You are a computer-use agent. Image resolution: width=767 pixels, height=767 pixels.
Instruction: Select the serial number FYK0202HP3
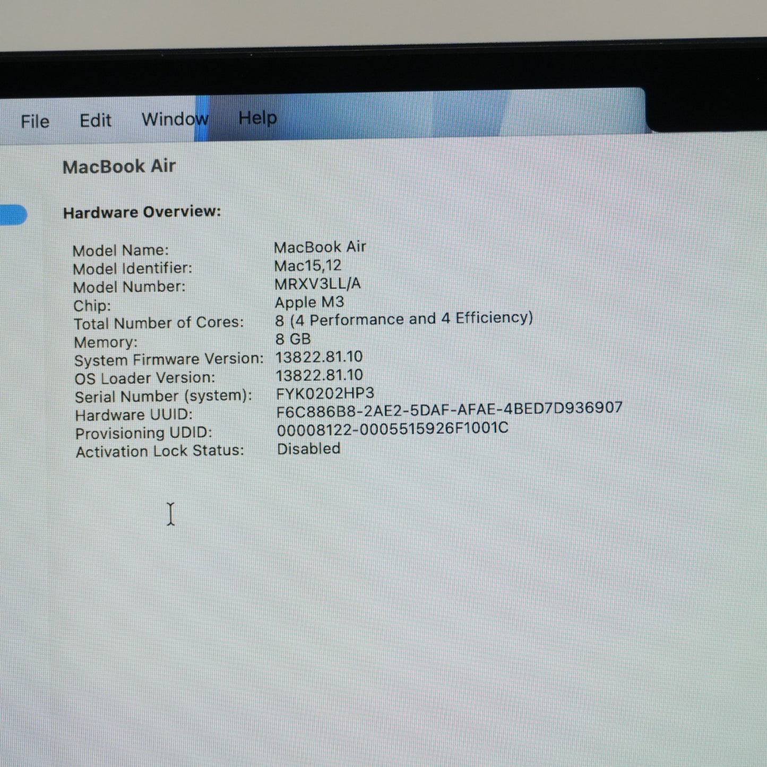(x=325, y=394)
